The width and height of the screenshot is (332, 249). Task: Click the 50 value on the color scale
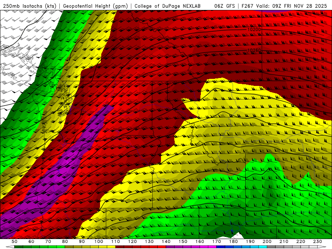(x=14, y=242)
